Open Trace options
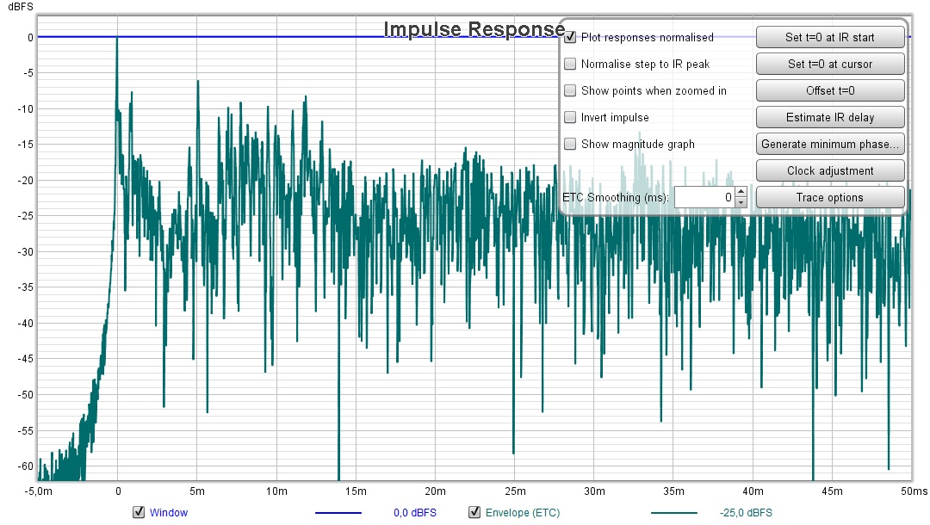Viewport: 930px width, 525px height. pyautogui.click(x=830, y=197)
